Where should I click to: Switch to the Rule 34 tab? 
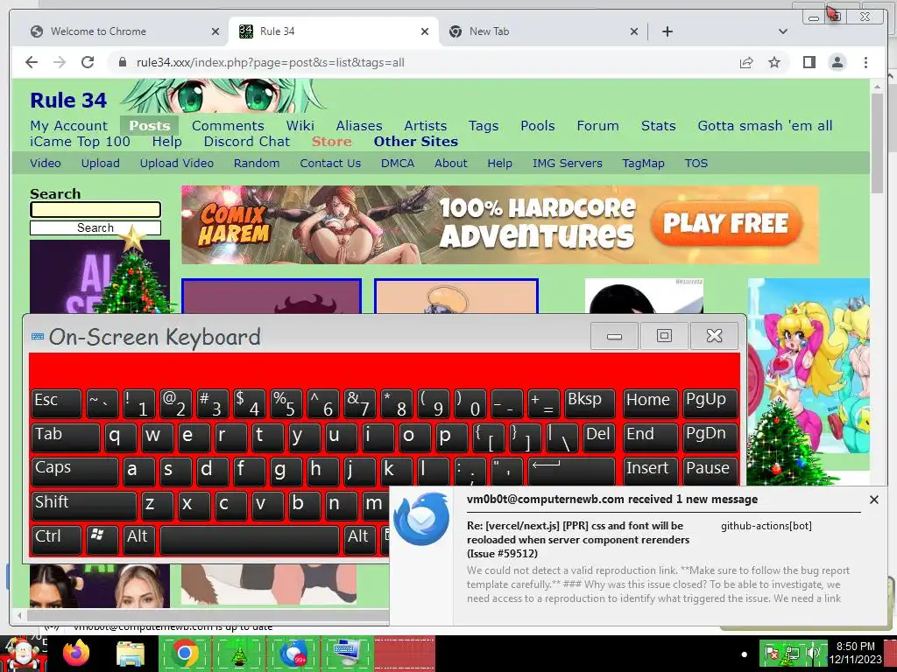(334, 31)
